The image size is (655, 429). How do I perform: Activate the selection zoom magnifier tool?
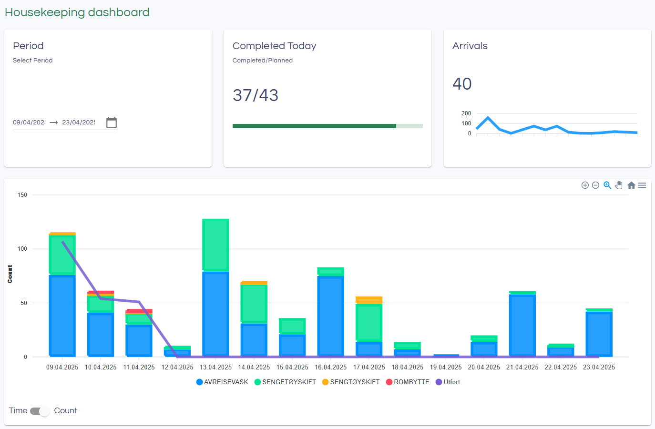(x=607, y=185)
